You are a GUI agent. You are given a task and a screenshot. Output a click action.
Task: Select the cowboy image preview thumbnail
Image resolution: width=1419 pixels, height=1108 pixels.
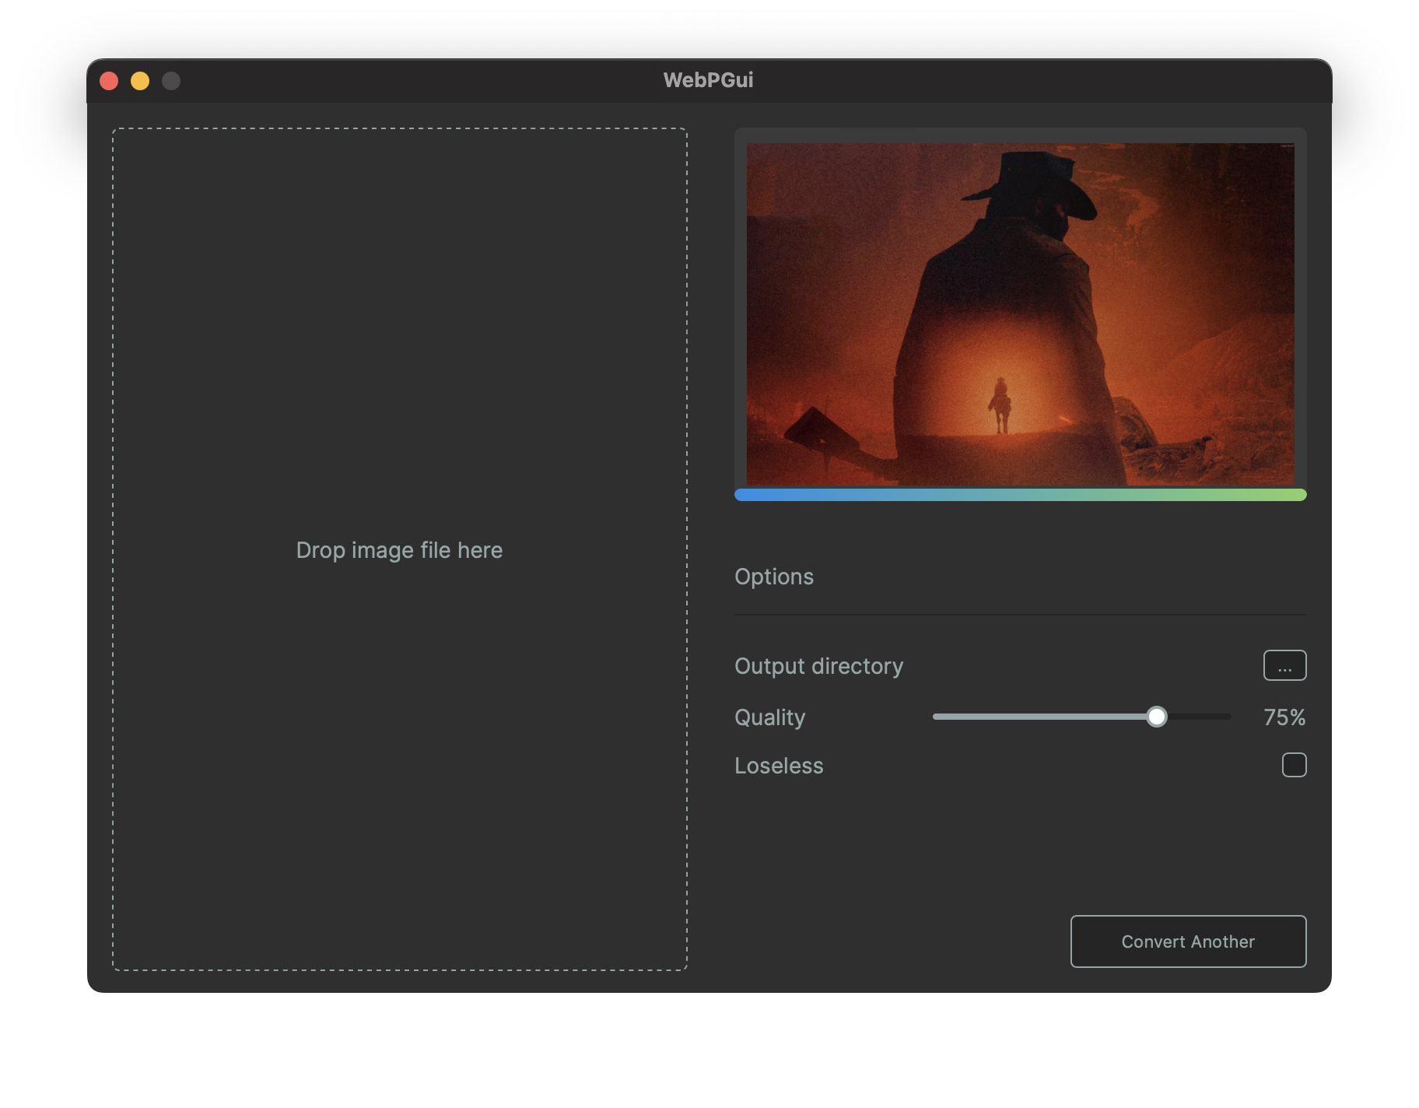[1021, 314]
